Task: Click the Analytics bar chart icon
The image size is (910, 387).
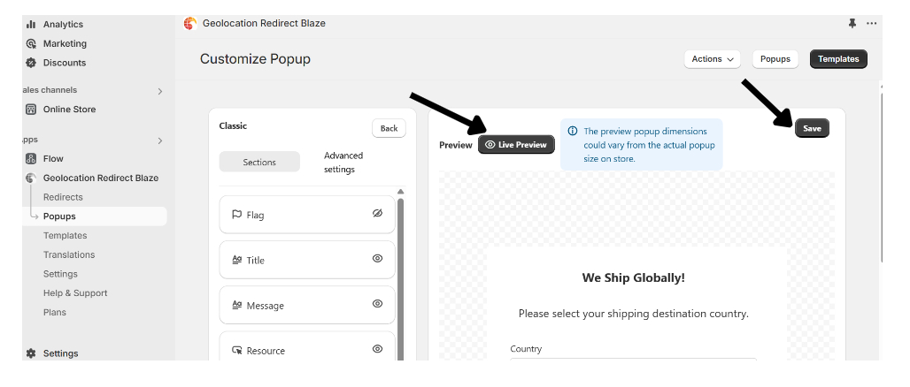Action: (x=31, y=25)
